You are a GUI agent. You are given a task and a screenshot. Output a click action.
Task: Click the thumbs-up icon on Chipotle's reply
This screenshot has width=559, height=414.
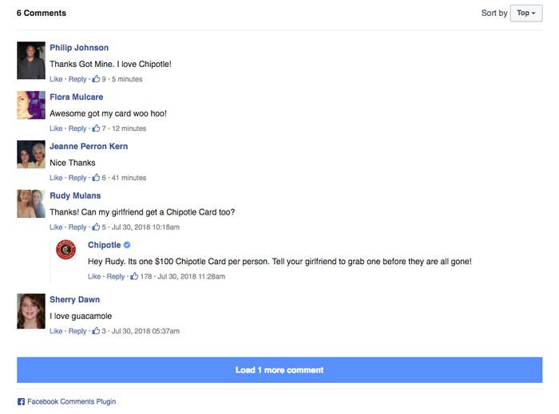[134, 276]
